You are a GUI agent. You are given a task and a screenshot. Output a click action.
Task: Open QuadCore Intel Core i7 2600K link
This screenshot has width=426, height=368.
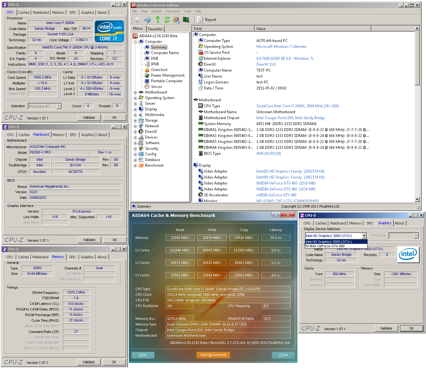[297, 106]
